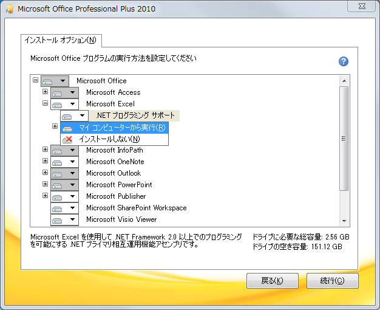Click the 続行(C) button
Screen dimensions: 380x310
332,281
